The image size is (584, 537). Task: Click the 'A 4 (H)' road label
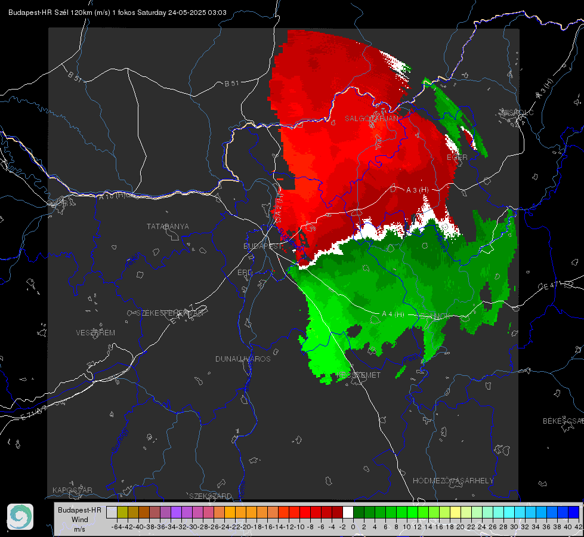pos(393,314)
